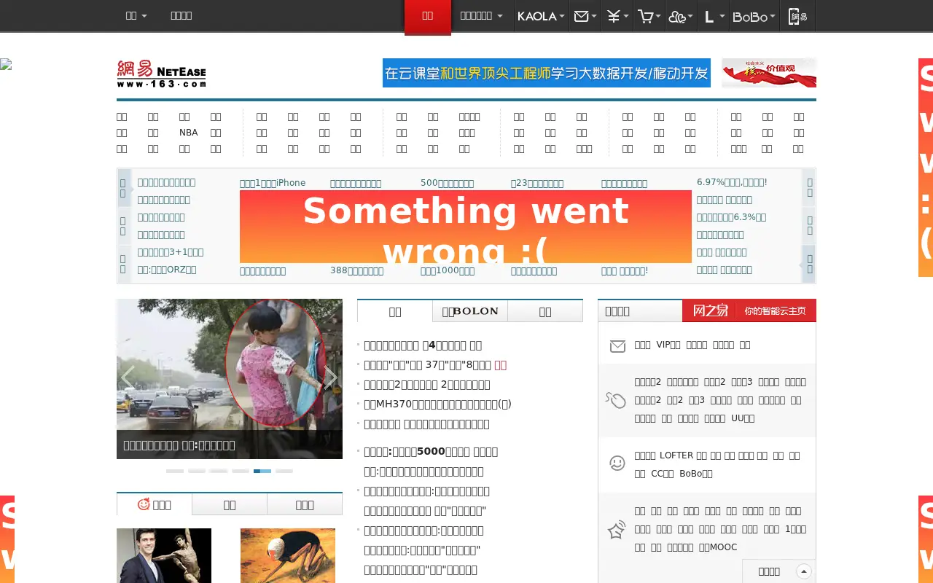
Task: Open the LOFTER link
Action: (x=676, y=455)
